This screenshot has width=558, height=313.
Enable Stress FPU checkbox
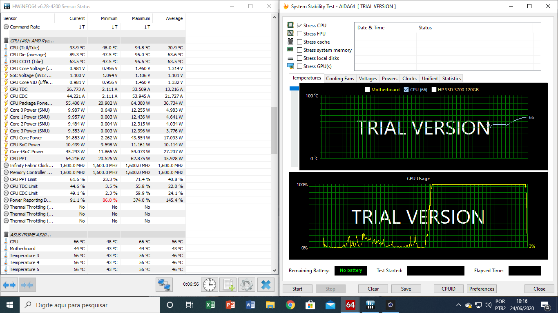[x=300, y=33]
